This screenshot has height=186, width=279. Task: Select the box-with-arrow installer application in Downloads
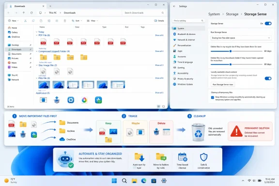[57, 100]
